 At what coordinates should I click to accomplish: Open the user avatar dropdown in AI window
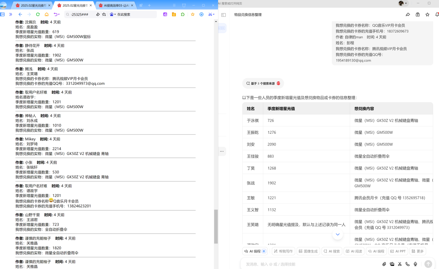tap(403, 3)
